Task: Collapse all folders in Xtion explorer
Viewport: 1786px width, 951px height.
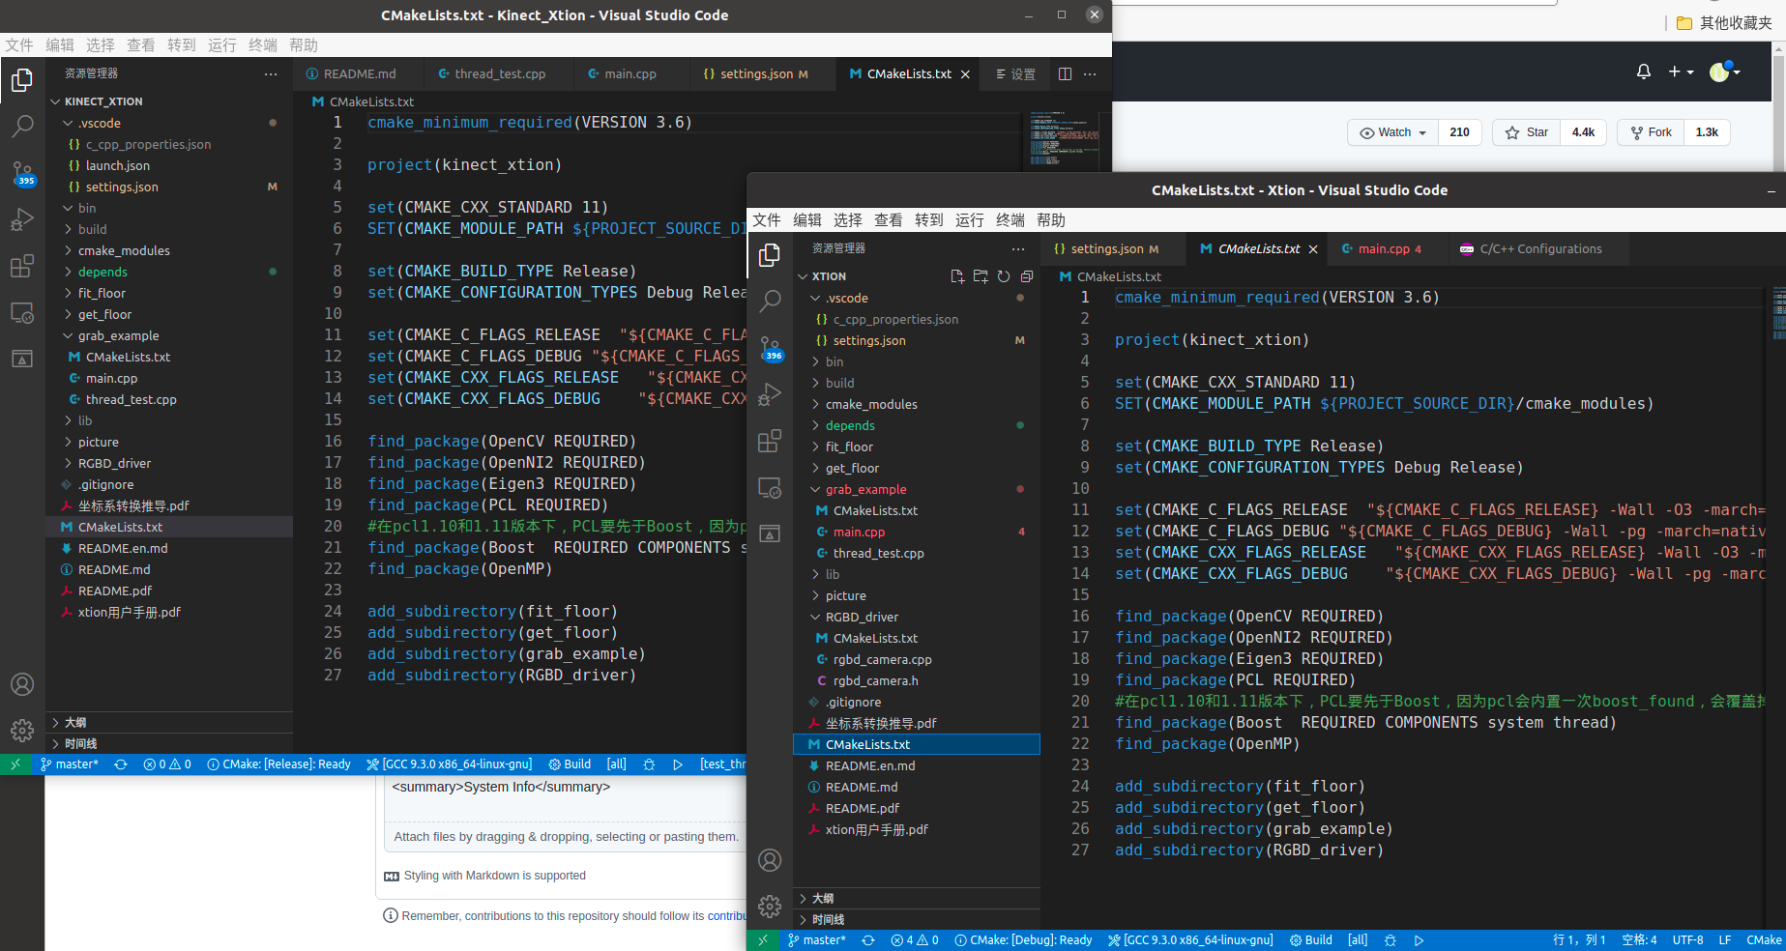Action: coord(1026,275)
